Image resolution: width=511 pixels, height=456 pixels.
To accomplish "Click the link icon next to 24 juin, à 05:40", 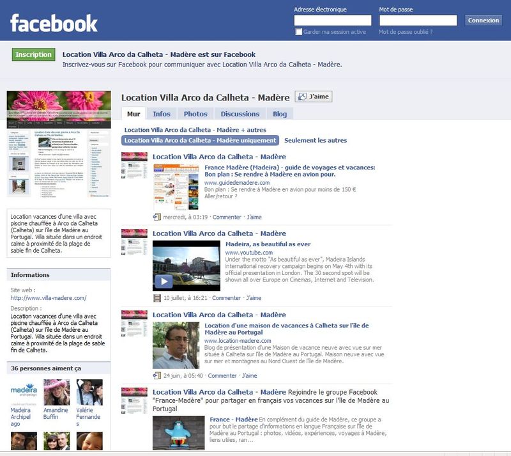I will coord(157,375).
